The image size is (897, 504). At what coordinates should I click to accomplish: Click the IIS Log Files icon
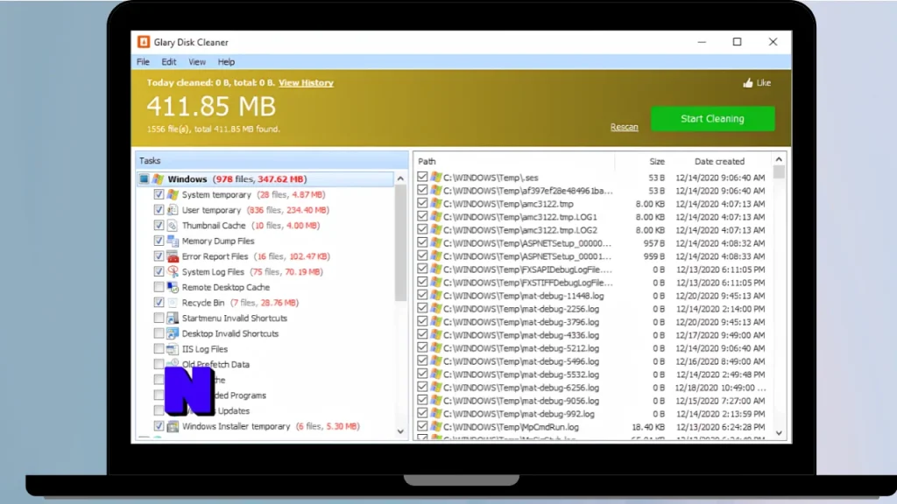coord(173,348)
